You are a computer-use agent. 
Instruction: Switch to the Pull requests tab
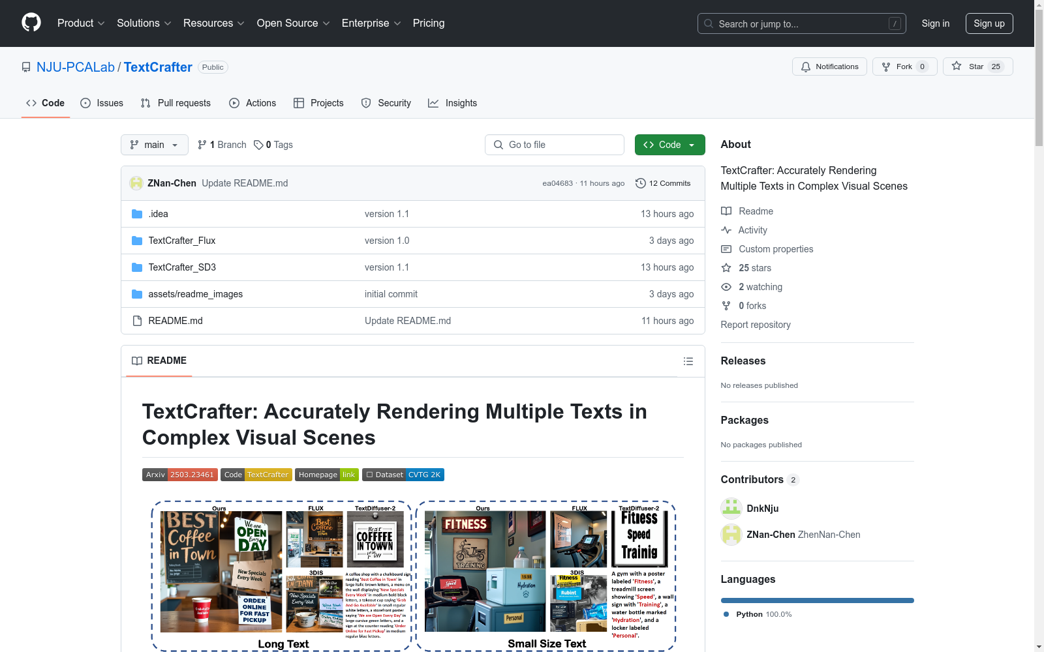pos(176,103)
